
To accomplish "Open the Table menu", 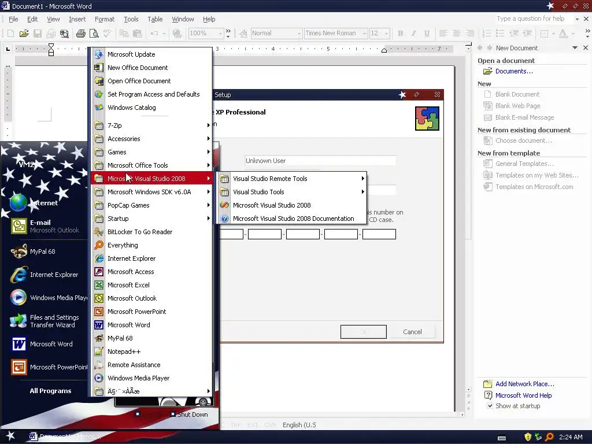I will (155, 19).
